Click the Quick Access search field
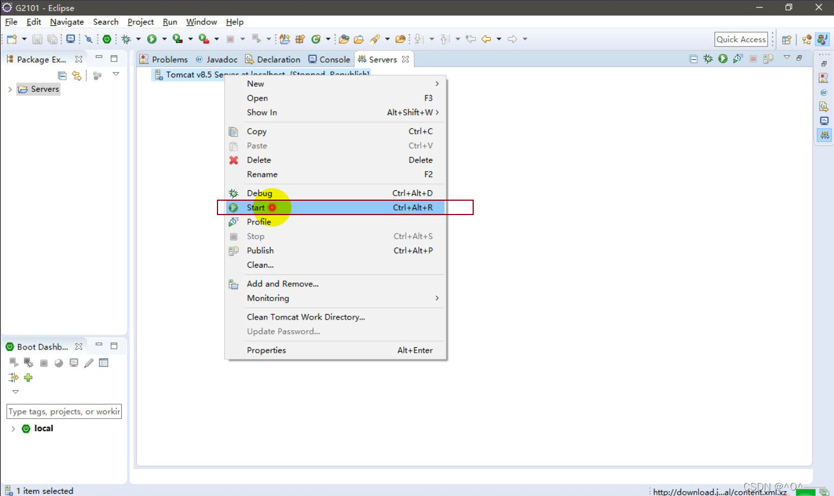This screenshot has height=496, width=834. 741,39
